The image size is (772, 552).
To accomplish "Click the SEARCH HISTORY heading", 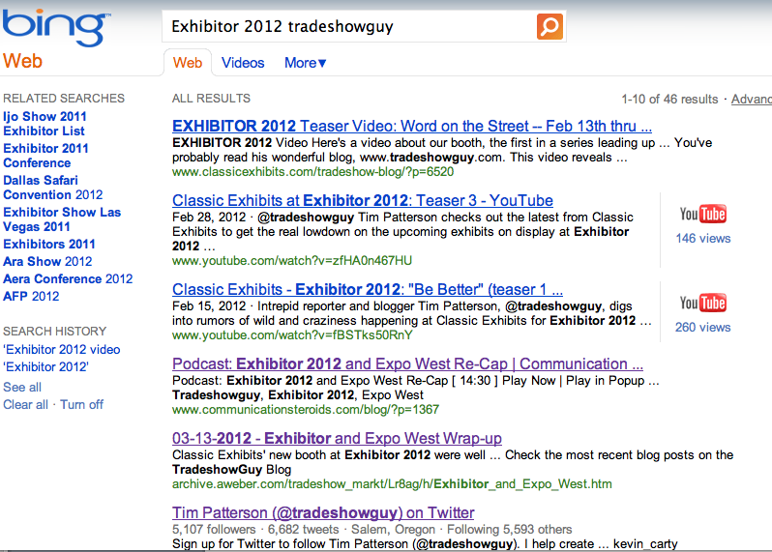I will [x=54, y=331].
